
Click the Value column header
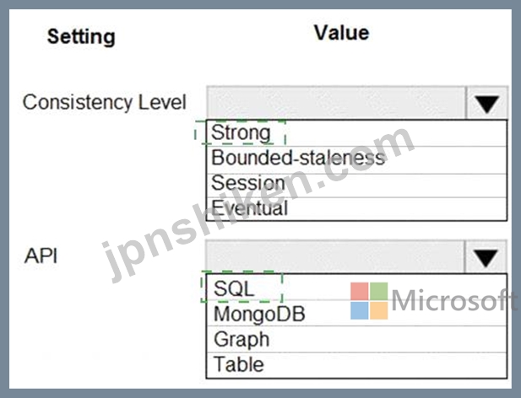click(342, 33)
